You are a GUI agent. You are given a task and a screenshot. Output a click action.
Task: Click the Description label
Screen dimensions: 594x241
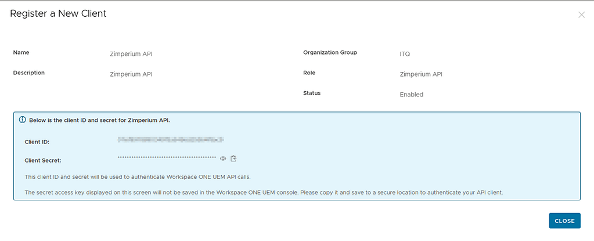coord(29,73)
